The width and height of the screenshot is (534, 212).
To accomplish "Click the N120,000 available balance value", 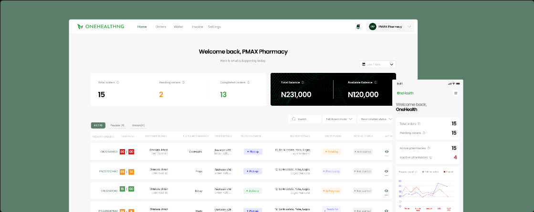I will [x=363, y=95].
